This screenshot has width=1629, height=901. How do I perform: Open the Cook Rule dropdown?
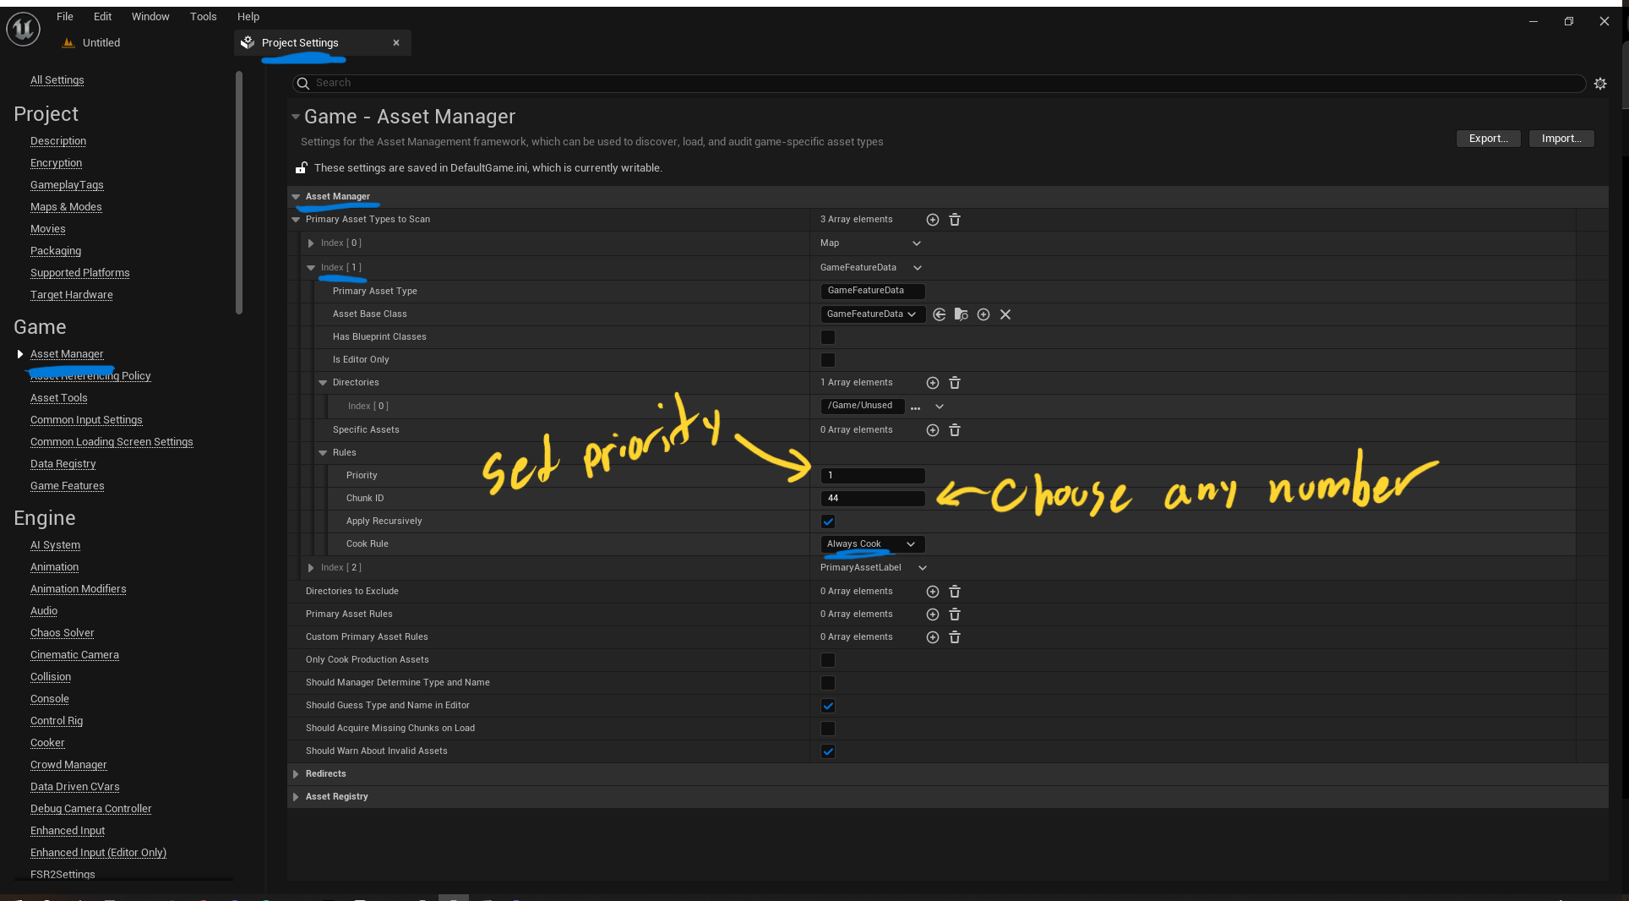[871, 544]
